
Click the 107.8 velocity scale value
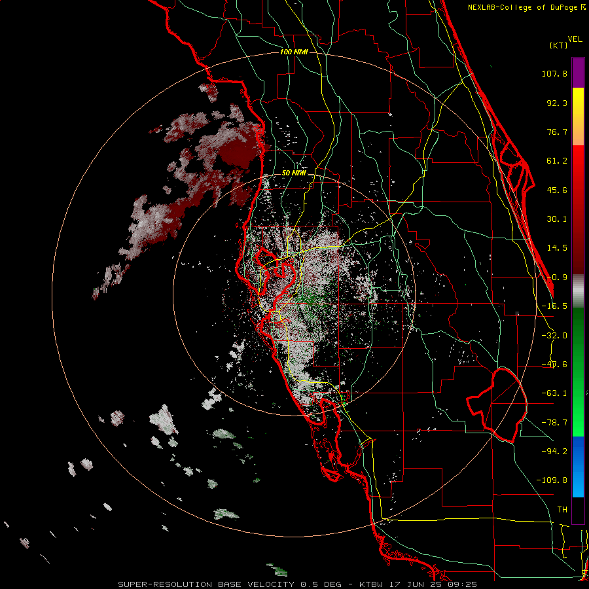point(554,73)
